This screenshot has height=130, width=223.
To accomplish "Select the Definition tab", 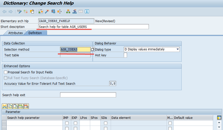I will (x=35, y=33).
